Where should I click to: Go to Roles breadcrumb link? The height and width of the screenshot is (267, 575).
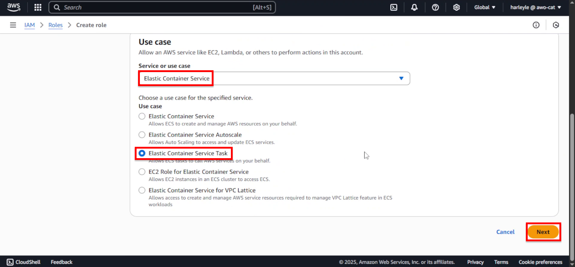(x=55, y=25)
